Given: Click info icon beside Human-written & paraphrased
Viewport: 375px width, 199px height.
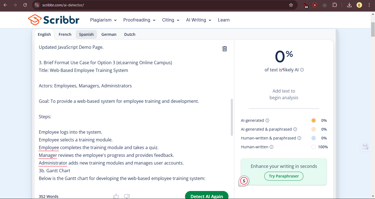Looking at the screenshot, I should coord(299,138).
